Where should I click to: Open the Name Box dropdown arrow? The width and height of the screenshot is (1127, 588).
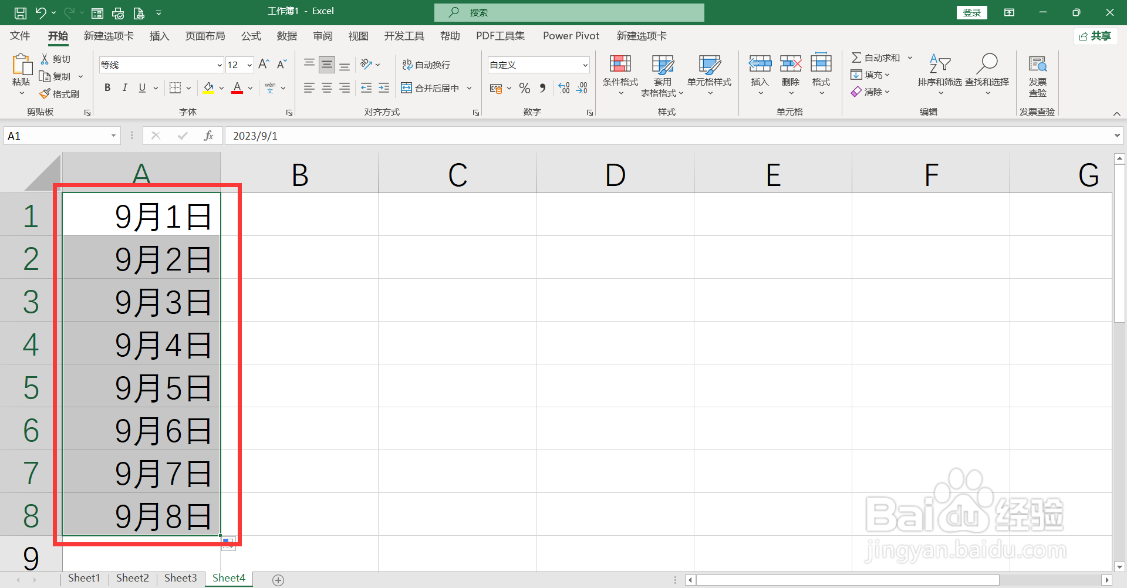(x=113, y=136)
